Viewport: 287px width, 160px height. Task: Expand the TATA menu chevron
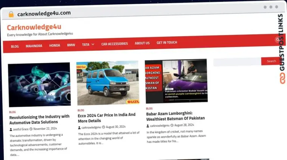click(93, 44)
